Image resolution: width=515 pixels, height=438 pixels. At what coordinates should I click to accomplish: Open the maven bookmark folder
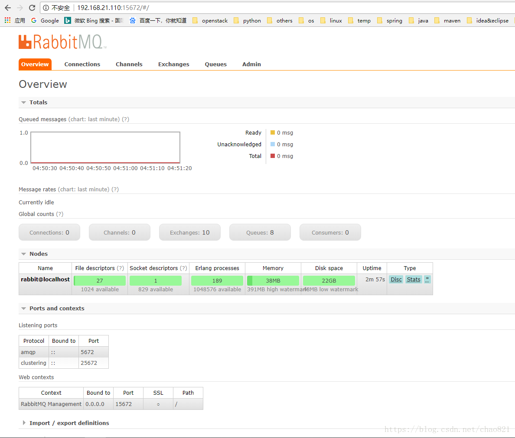pyautogui.click(x=447, y=20)
